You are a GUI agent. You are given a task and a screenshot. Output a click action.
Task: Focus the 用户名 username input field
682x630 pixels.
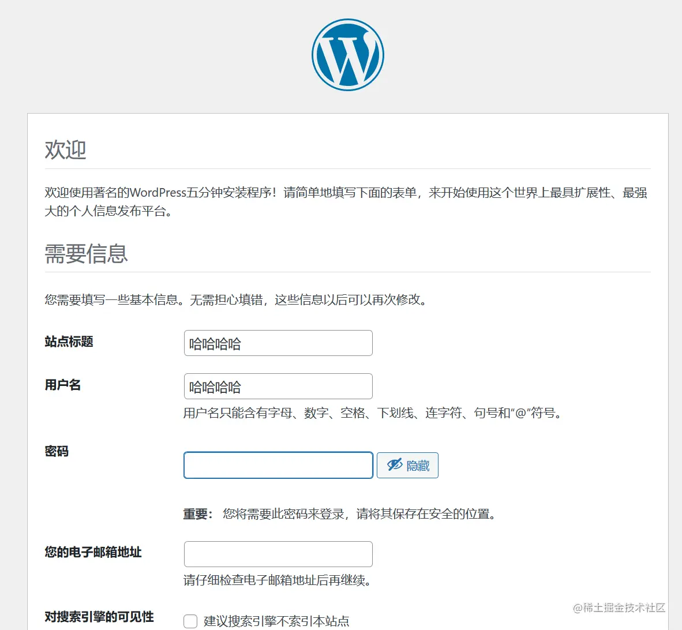pos(278,386)
